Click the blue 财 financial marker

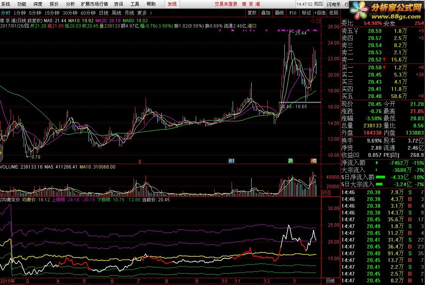click(x=231, y=161)
